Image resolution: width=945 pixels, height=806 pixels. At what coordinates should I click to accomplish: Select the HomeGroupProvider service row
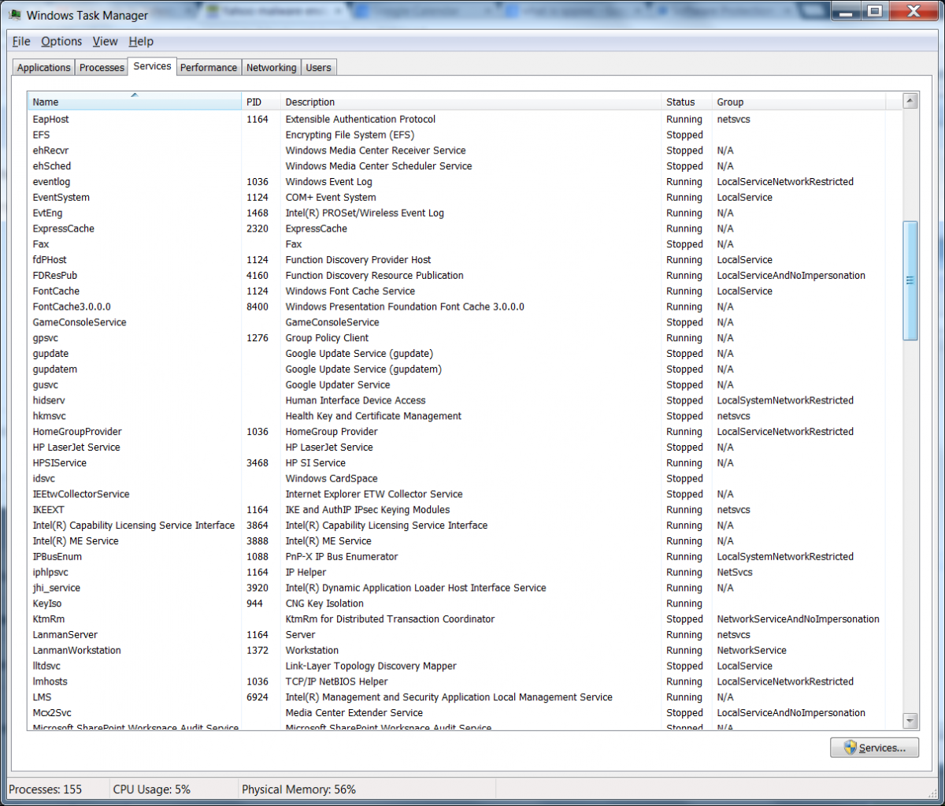465,432
